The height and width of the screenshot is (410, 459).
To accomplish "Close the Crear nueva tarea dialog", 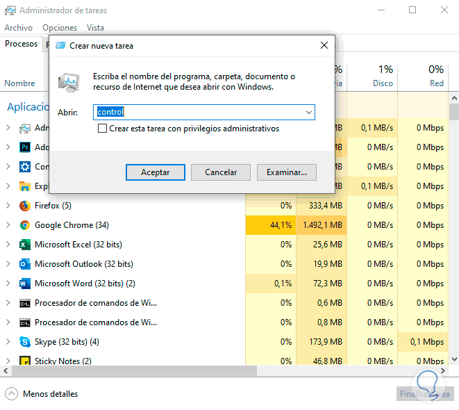I will pyautogui.click(x=324, y=45).
